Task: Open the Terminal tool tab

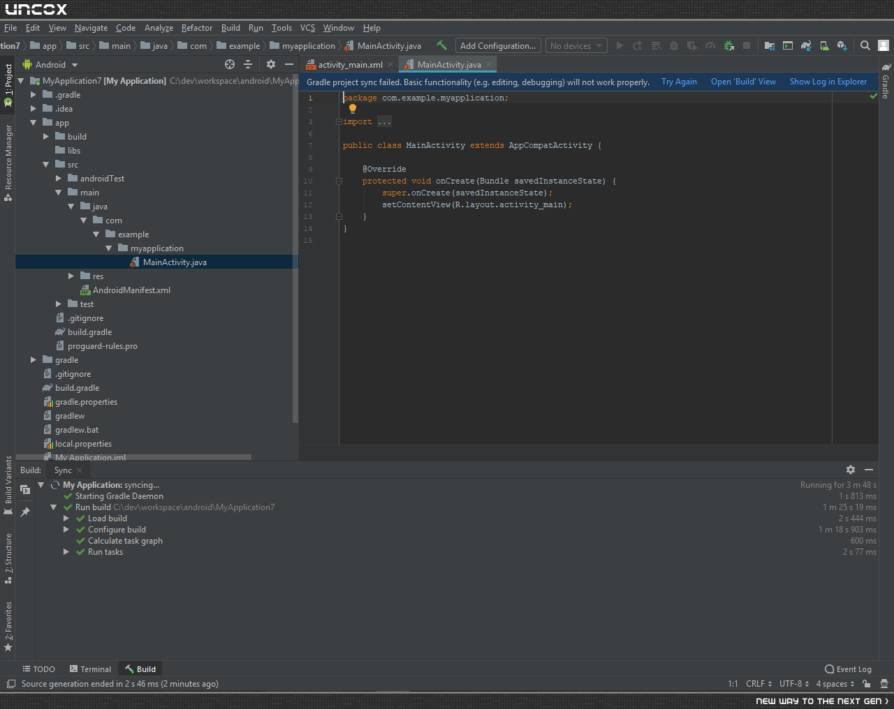Action: pyautogui.click(x=89, y=669)
